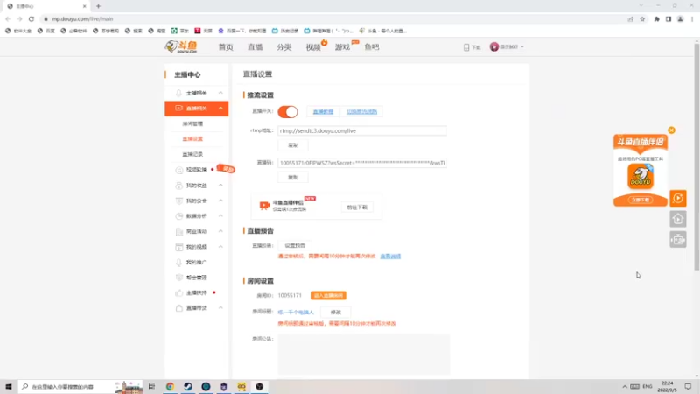This screenshot has width=700, height=394.
Task: Expand the 数据分析 section chevron
Action: 220,215
